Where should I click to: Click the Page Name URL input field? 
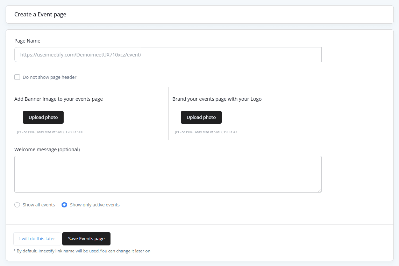pos(168,55)
